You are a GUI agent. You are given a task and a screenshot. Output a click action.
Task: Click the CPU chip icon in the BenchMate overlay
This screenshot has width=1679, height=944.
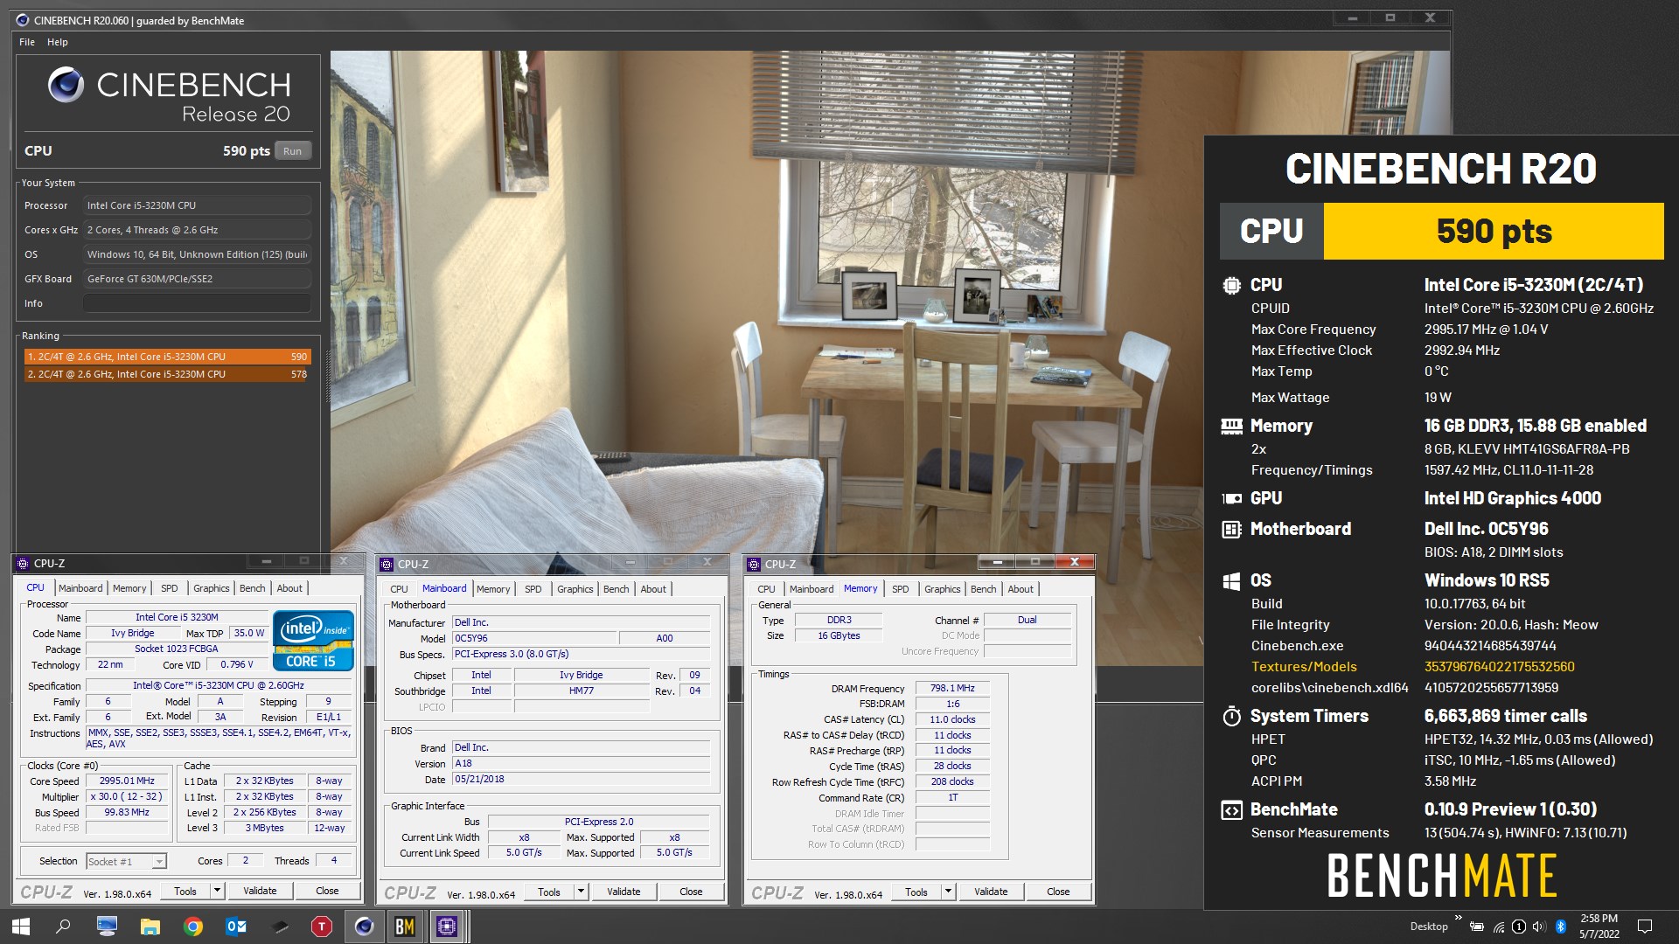coord(1231,285)
